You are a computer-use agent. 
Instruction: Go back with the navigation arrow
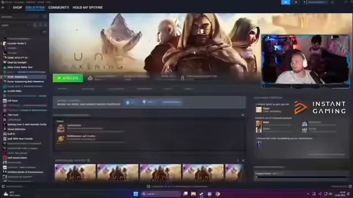[3, 7]
